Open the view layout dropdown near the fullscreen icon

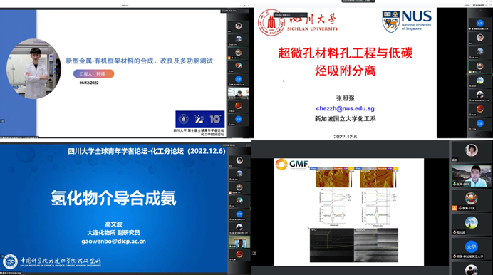tap(479, 5)
